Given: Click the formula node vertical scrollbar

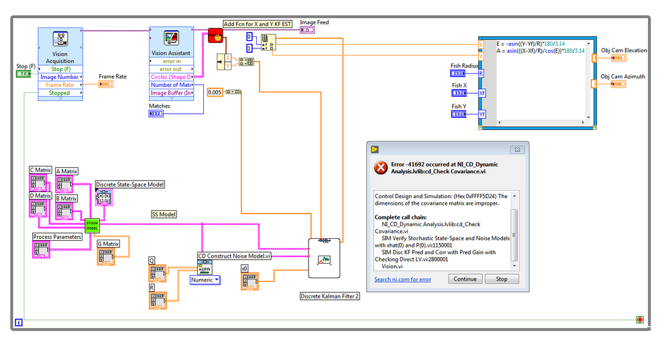Looking at the screenshot, I should click(x=588, y=80).
